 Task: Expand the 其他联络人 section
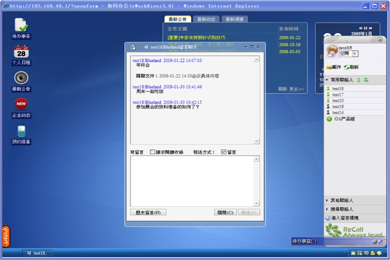[x=327, y=200]
